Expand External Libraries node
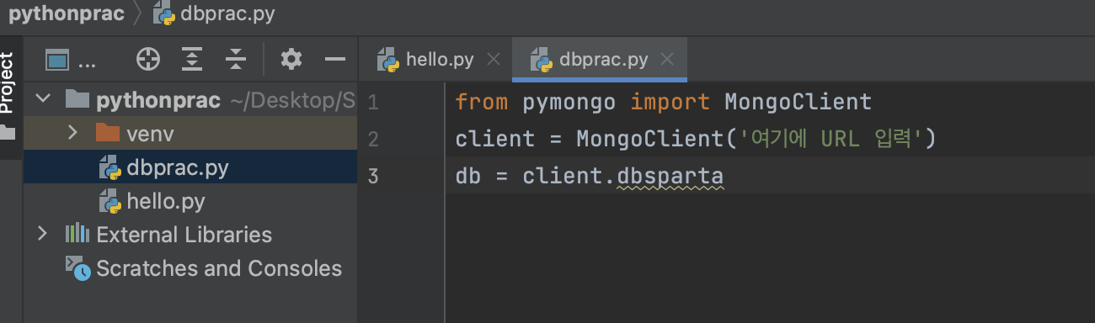The height and width of the screenshot is (323, 1095). (x=42, y=234)
